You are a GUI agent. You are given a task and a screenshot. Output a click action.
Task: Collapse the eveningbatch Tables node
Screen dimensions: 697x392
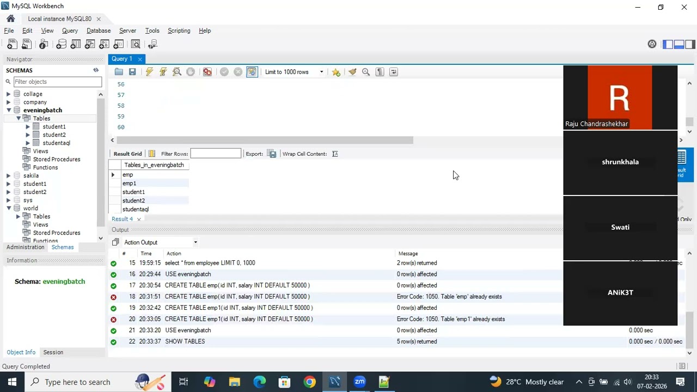pos(19,119)
